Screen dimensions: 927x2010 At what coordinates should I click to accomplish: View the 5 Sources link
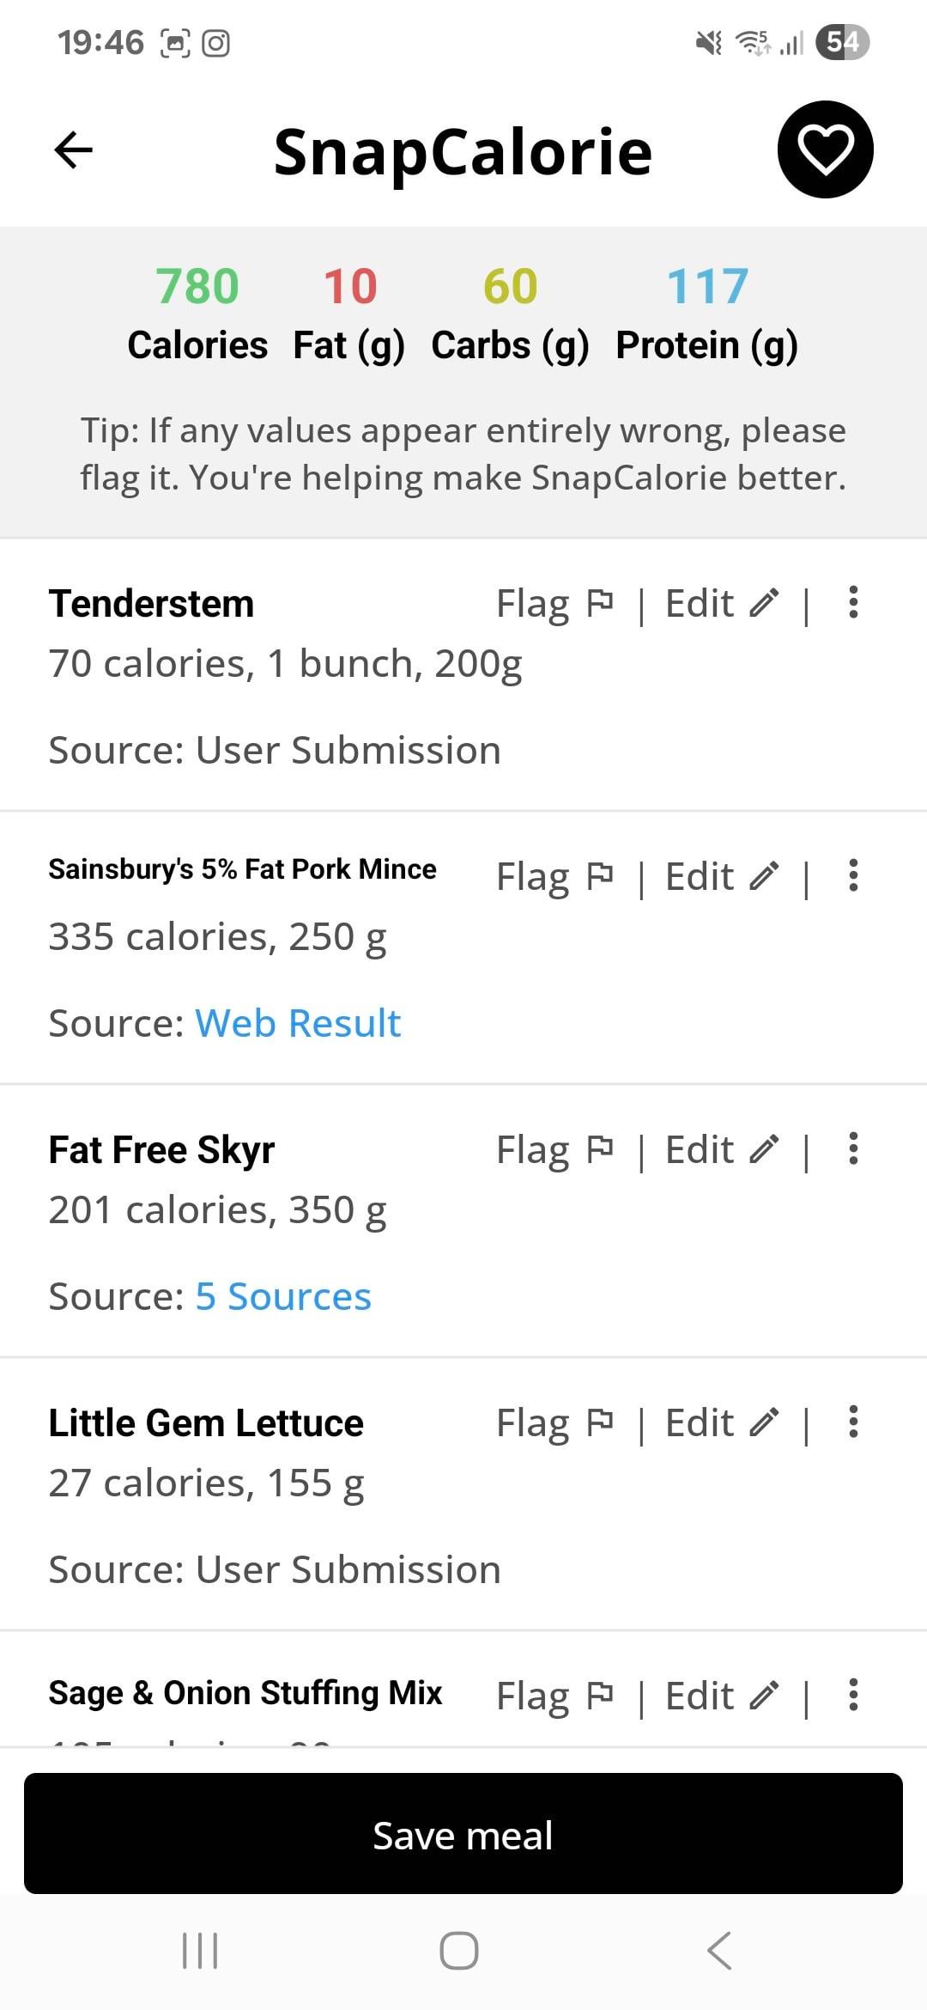(x=283, y=1296)
